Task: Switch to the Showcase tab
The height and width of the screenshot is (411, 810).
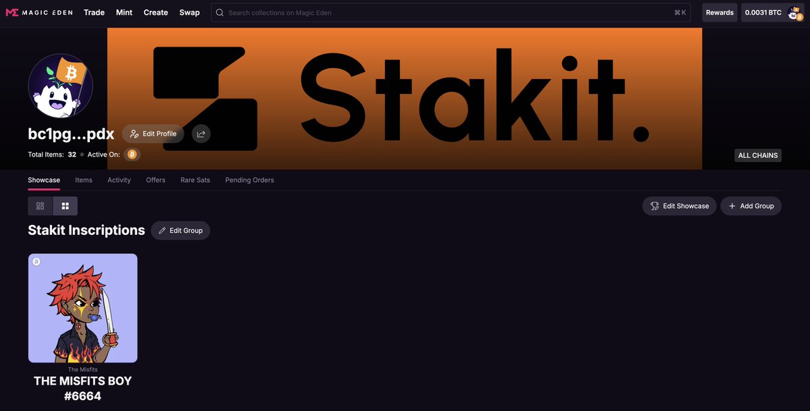Action: [x=44, y=180]
